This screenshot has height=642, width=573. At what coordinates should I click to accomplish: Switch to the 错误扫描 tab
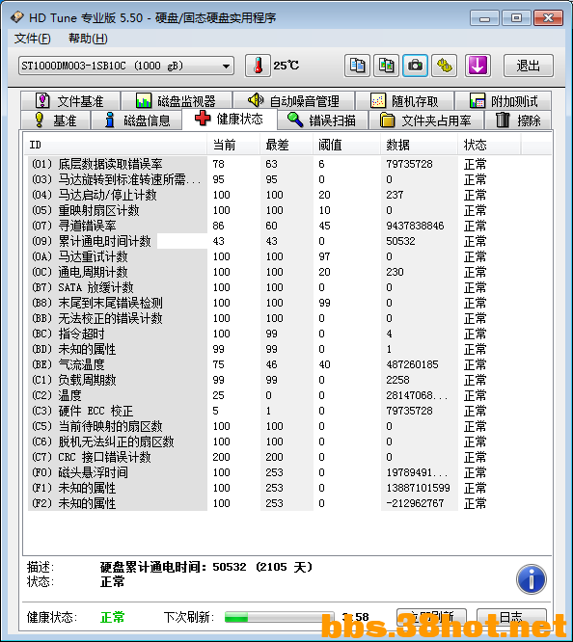tap(322, 120)
